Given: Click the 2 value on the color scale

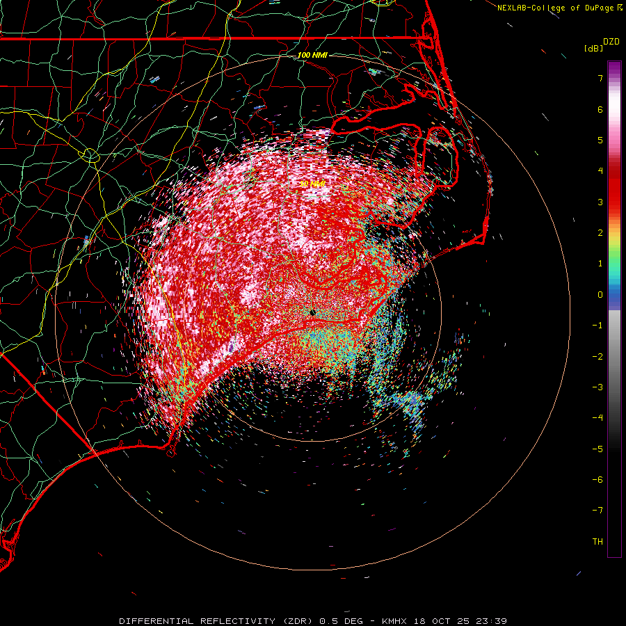Looking at the screenshot, I should (600, 233).
